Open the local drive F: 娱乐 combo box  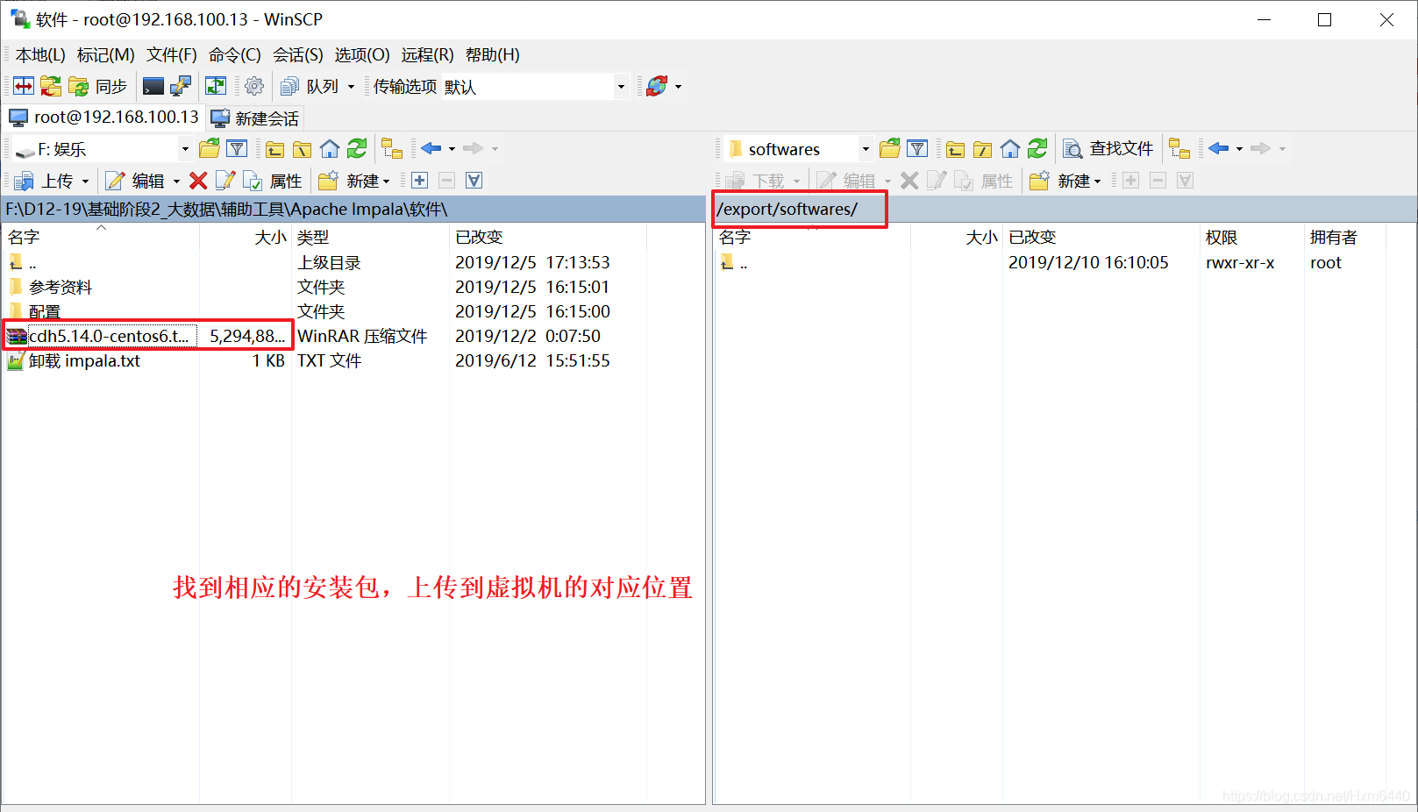click(103, 149)
